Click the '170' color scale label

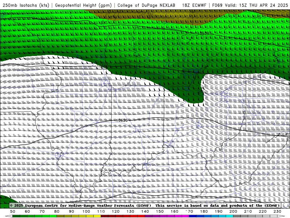(189, 211)
